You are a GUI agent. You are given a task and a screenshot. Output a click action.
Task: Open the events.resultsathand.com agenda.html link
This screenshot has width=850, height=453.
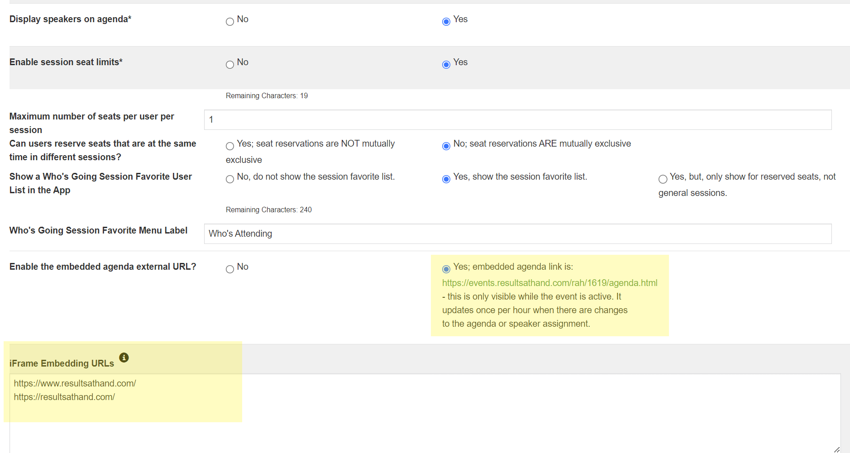549,283
